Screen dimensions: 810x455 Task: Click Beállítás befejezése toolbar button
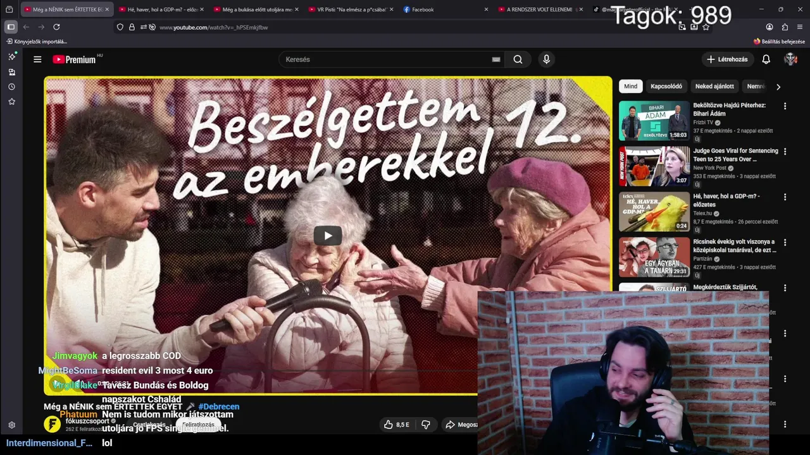(x=779, y=42)
